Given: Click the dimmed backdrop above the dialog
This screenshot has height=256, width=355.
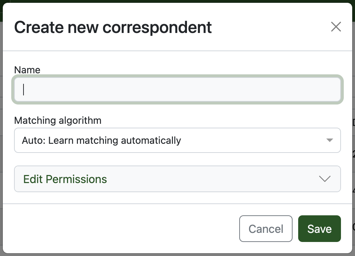Looking at the screenshot, I should point(175,1).
